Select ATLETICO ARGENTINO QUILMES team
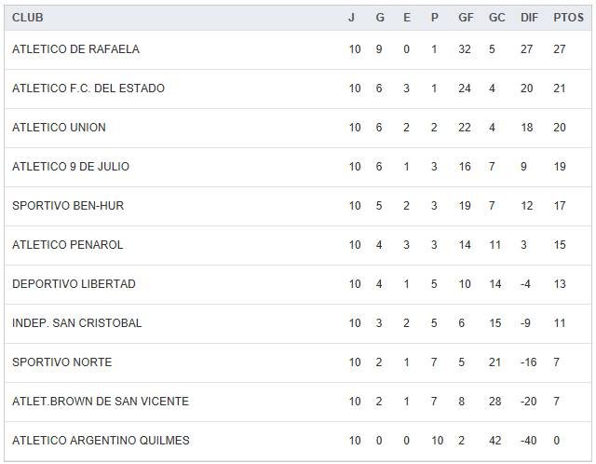The height and width of the screenshot is (464, 596). tap(101, 441)
